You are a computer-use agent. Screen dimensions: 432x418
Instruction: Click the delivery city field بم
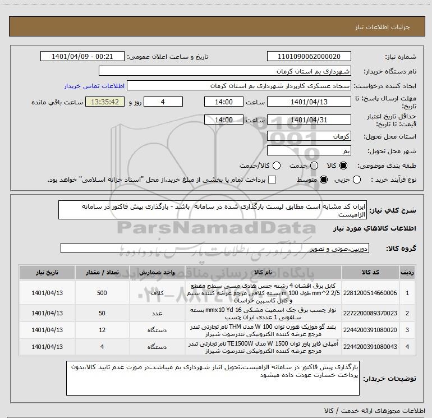click(309, 151)
